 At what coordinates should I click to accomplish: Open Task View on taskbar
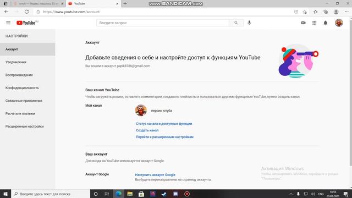point(107,194)
